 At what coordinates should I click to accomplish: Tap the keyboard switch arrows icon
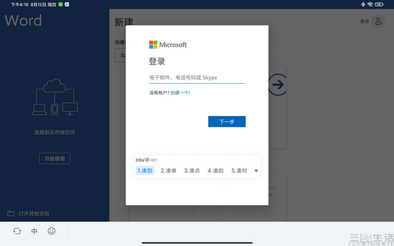pos(17,231)
